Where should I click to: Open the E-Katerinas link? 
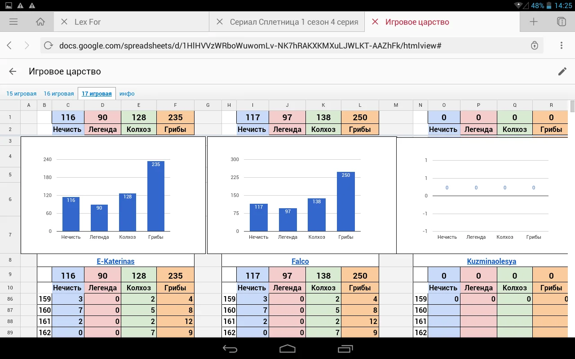[115, 261]
